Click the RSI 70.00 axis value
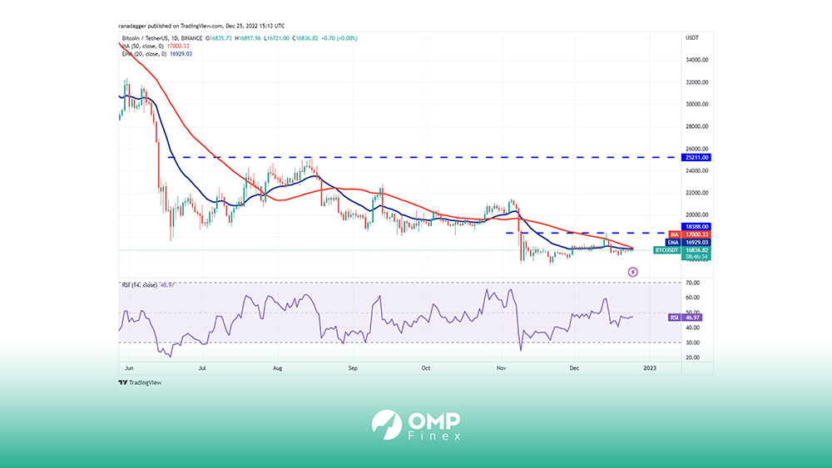 point(692,283)
